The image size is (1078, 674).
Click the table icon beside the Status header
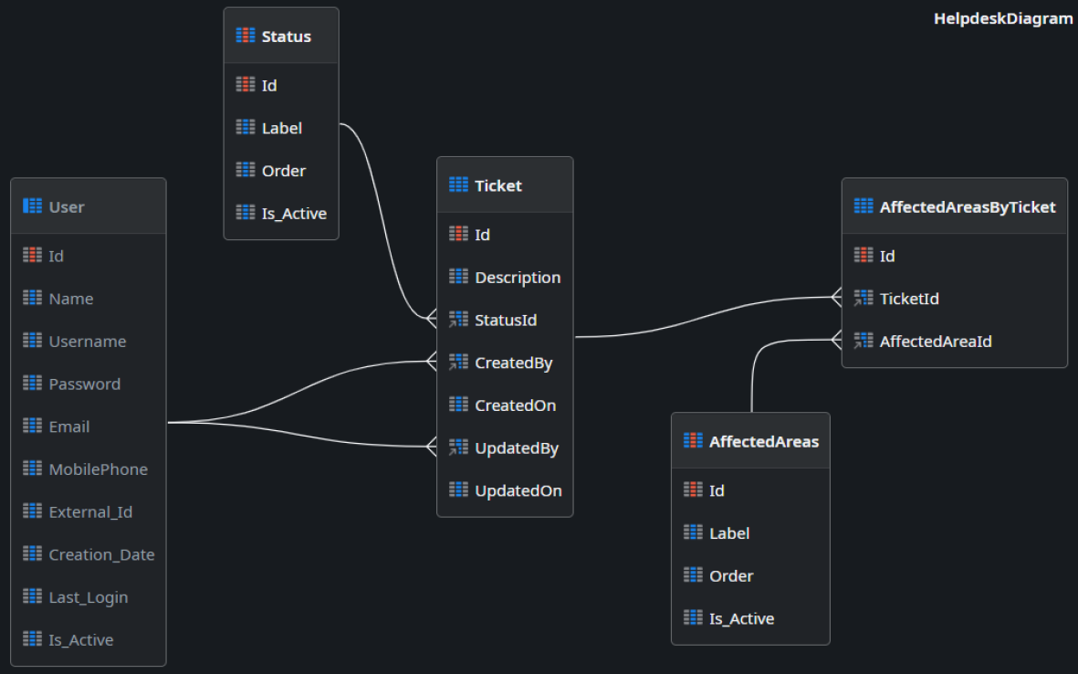245,36
